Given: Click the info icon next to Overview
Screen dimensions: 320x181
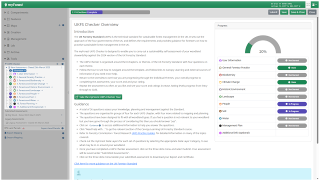Looking at the screenshot, I should click(10, 70).
